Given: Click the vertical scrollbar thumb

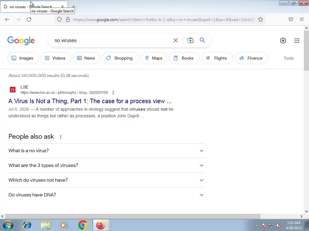Looking at the screenshot, I should tap(306, 51).
